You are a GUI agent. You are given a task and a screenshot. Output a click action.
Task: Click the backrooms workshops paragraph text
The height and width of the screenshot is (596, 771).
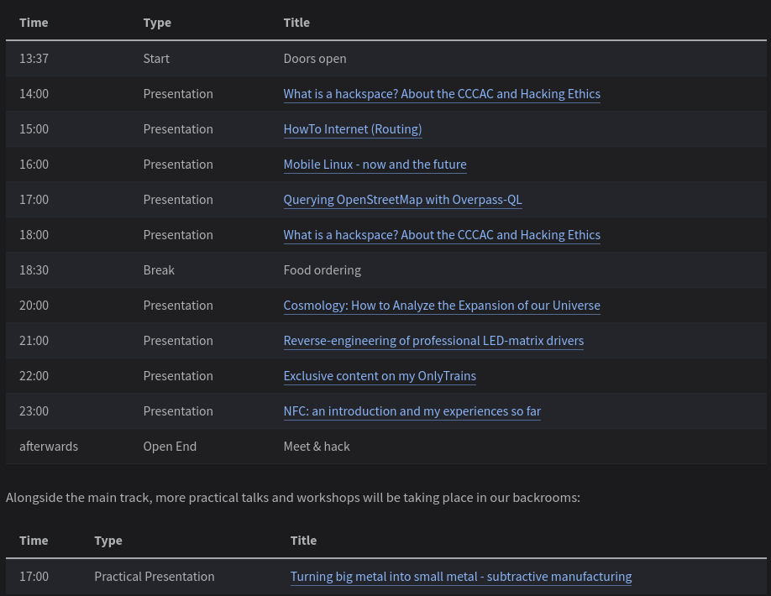tap(293, 498)
